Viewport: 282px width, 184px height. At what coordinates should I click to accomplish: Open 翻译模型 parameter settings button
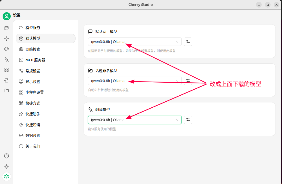point(188,120)
